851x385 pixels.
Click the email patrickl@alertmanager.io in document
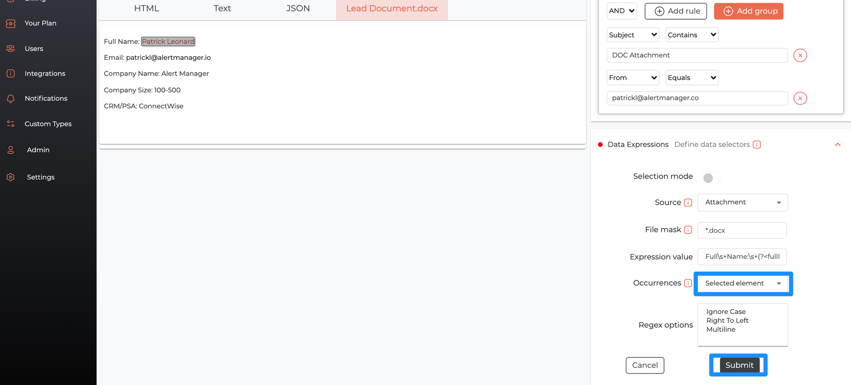[168, 57]
